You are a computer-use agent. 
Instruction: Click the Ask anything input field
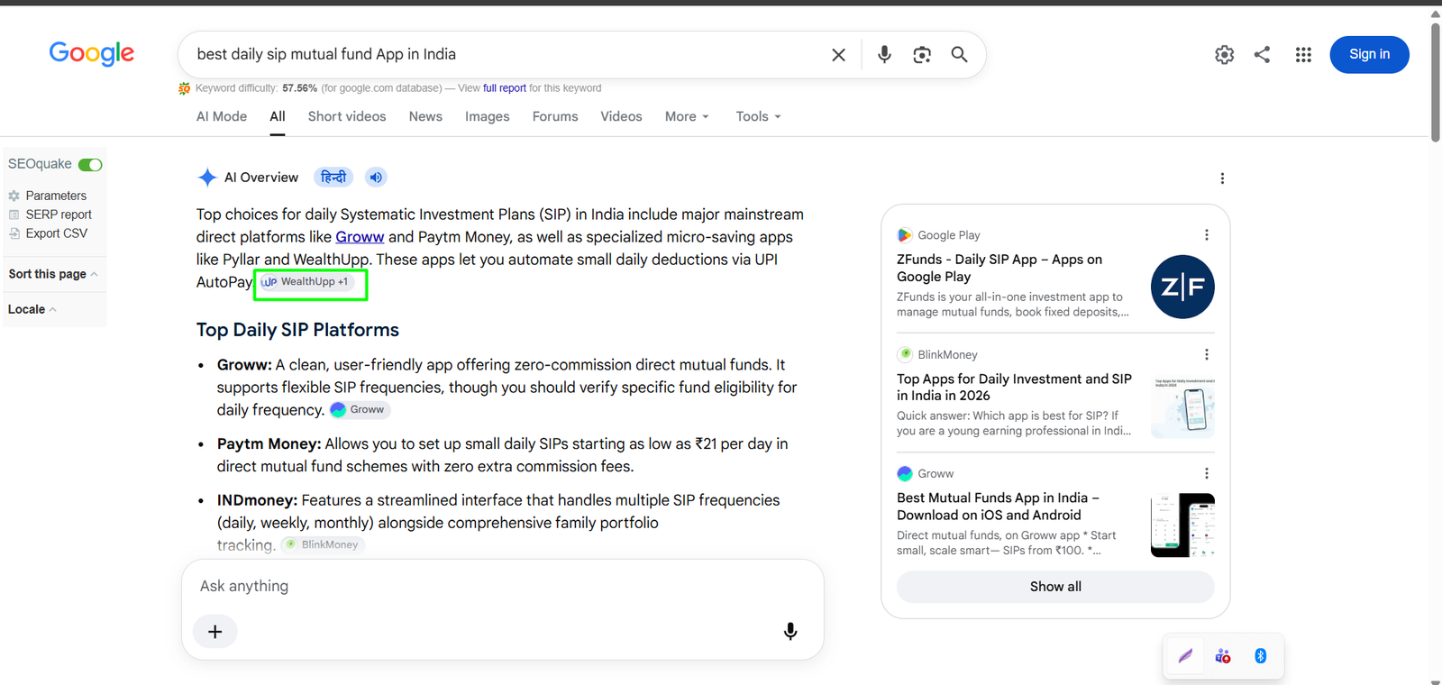pyautogui.click(x=503, y=587)
